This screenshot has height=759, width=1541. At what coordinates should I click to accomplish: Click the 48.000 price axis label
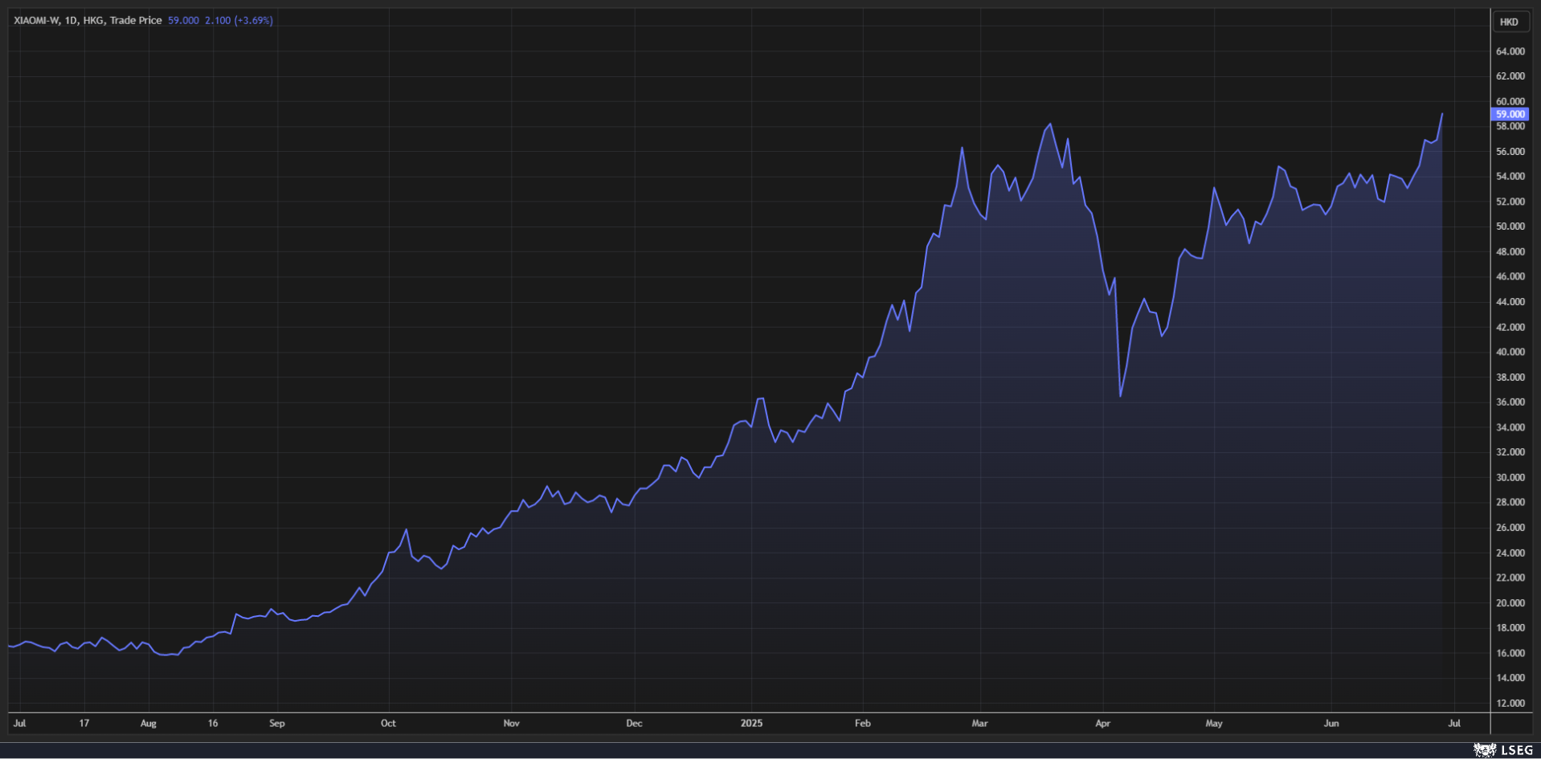pyautogui.click(x=1510, y=251)
